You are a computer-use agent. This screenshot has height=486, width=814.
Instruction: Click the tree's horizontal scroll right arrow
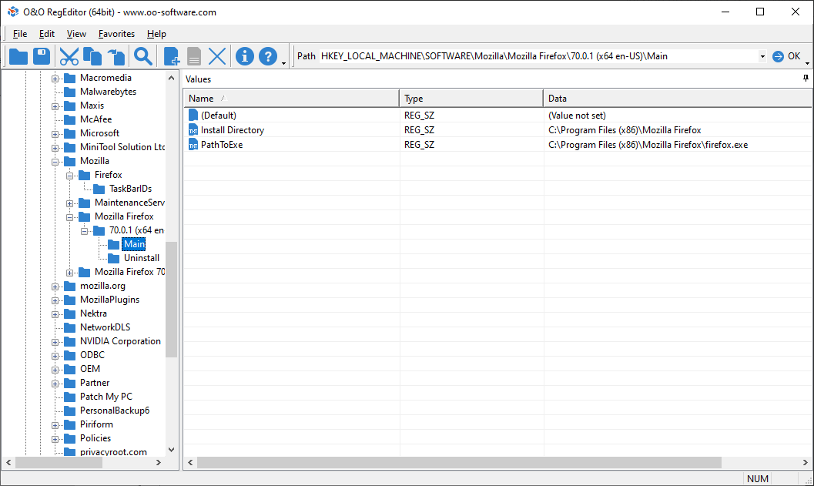pos(159,462)
